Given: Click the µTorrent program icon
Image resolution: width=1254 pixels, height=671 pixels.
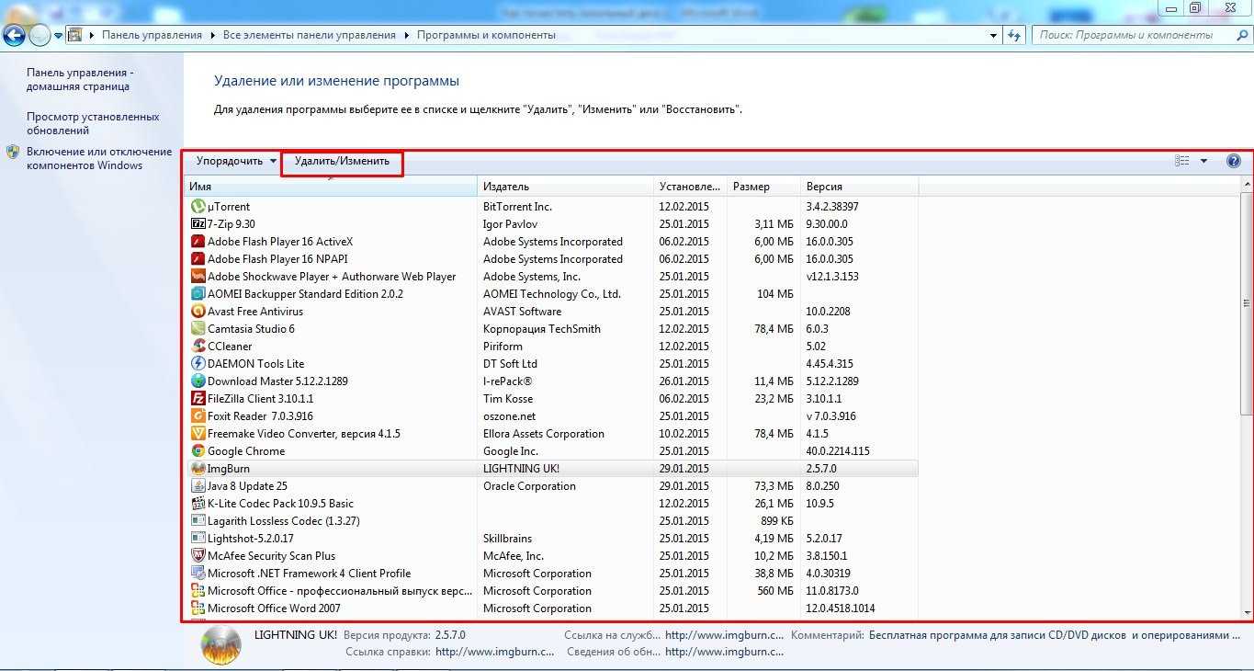Looking at the screenshot, I should click(x=198, y=207).
